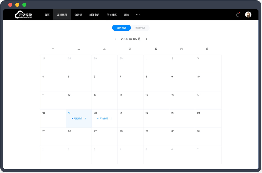Select the 日历约课 toggle tab
Image resolution: width=262 pixels, height=173 pixels.
click(x=121, y=28)
